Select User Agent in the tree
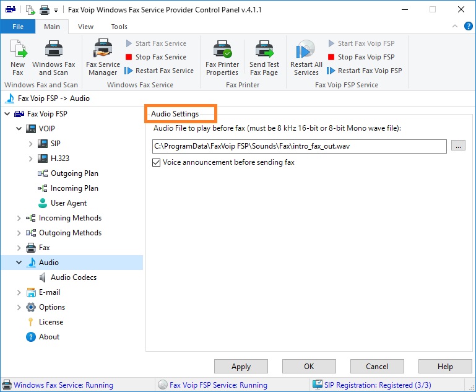476x392 pixels. click(x=69, y=203)
